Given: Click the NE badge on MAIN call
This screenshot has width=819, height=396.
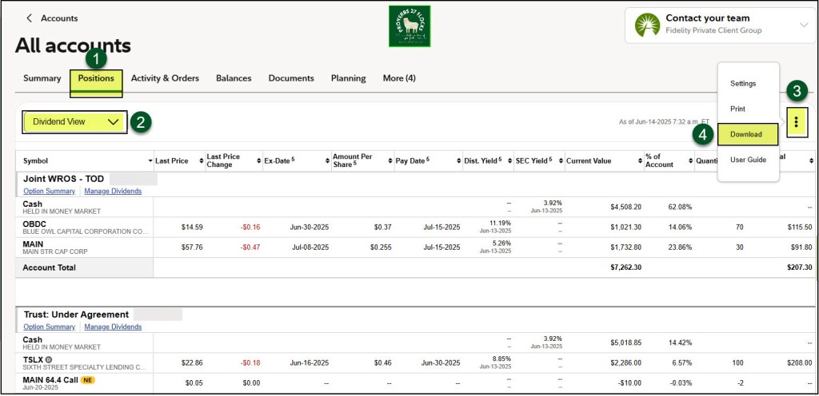Looking at the screenshot, I should [87, 378].
